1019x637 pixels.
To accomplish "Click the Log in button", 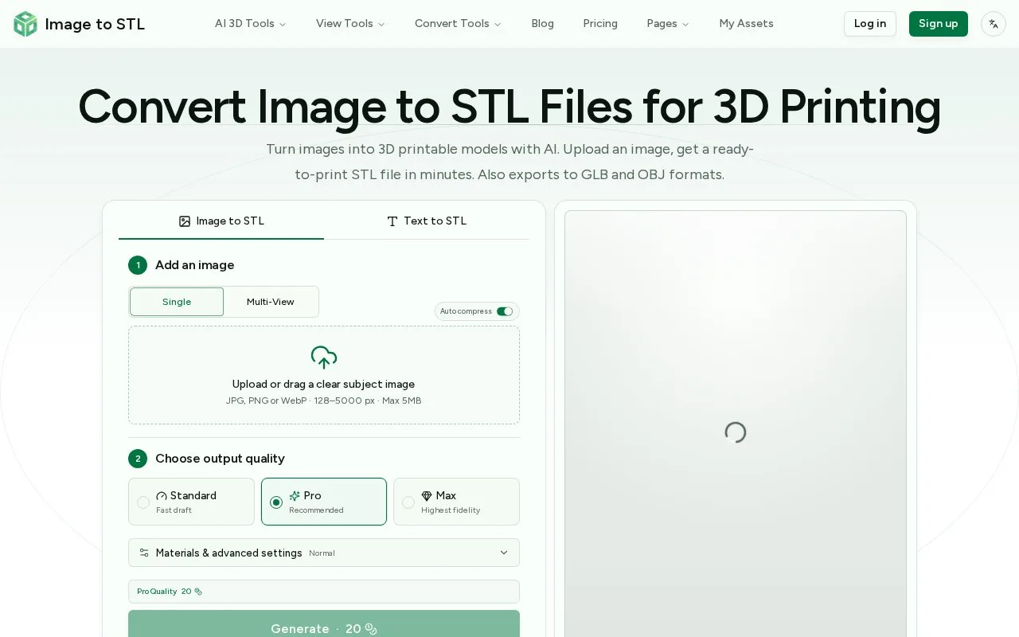I will click(870, 24).
